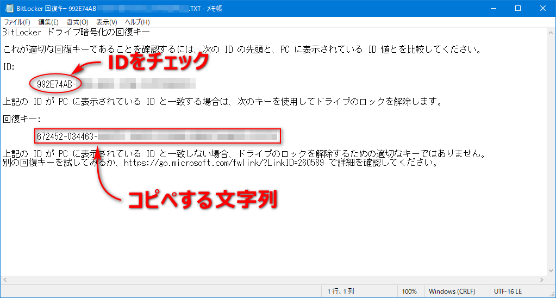Click the horizontal scrollbar right arrow
Image resolution: width=556 pixels, height=298 pixels.
(x=541, y=280)
